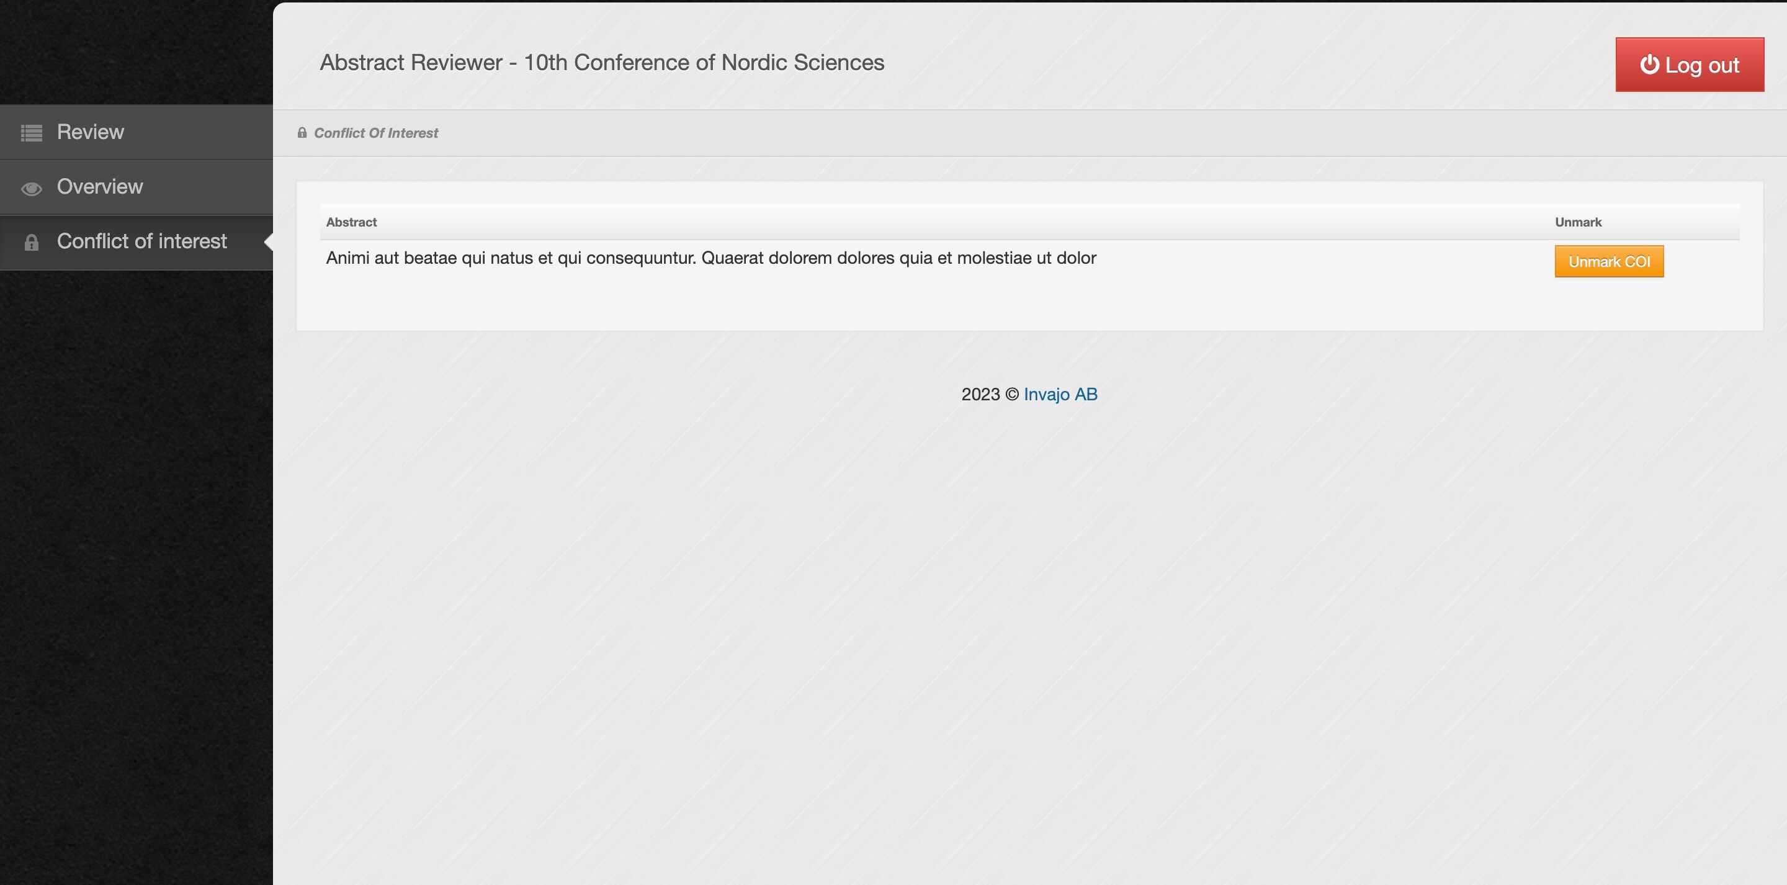
Task: Click the Abstract column header
Action: pos(351,222)
